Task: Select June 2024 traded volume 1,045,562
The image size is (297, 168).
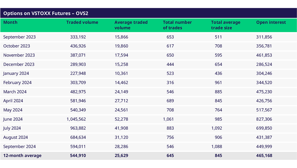Action: [76, 119]
